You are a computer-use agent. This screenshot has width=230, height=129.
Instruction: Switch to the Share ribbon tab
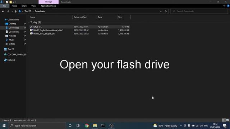coord(24,6)
